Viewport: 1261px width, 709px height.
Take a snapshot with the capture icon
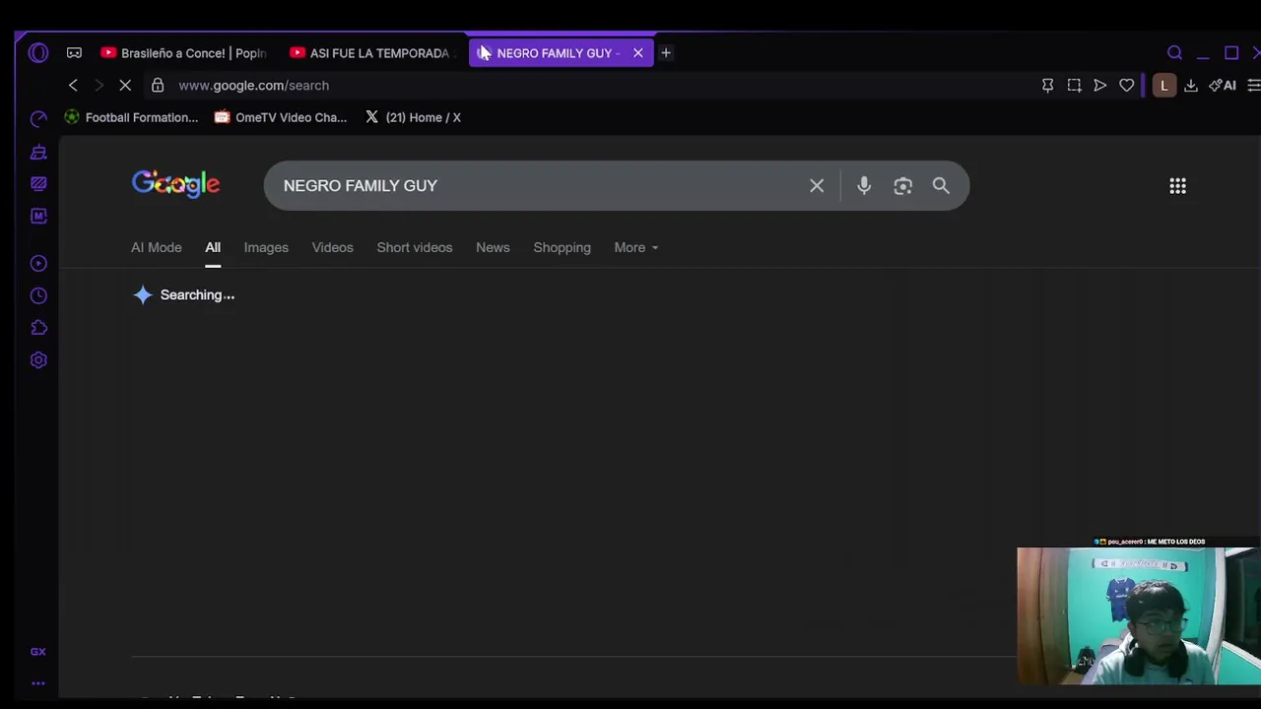pyautogui.click(x=1074, y=86)
